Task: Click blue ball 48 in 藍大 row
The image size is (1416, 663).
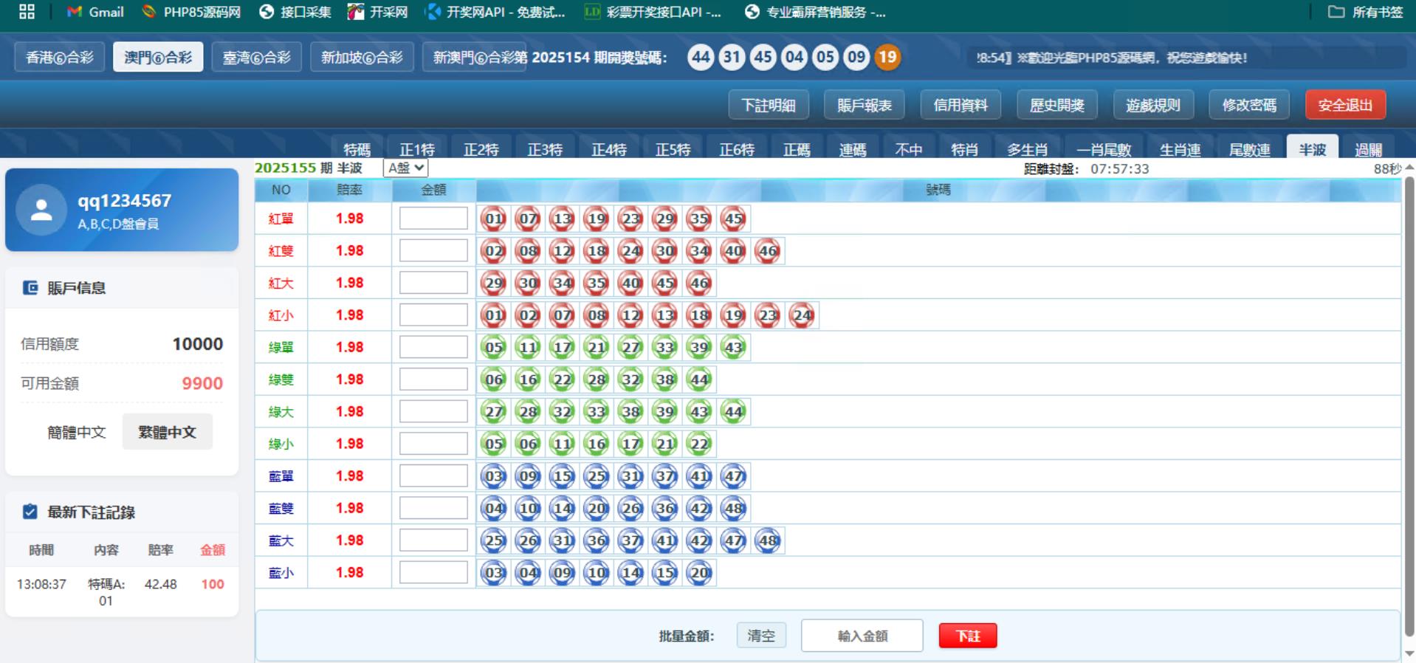Action: (768, 540)
